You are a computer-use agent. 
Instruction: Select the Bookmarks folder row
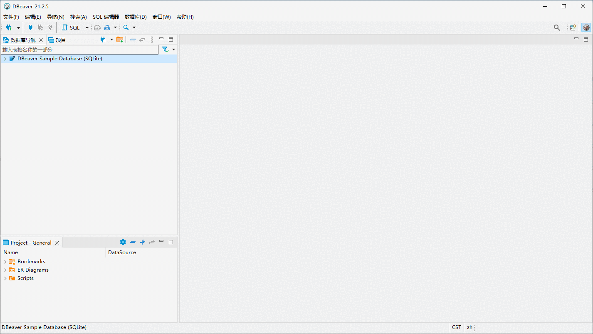point(89,262)
